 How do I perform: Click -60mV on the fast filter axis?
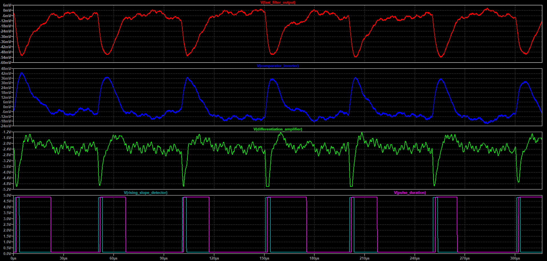[x=6, y=63]
